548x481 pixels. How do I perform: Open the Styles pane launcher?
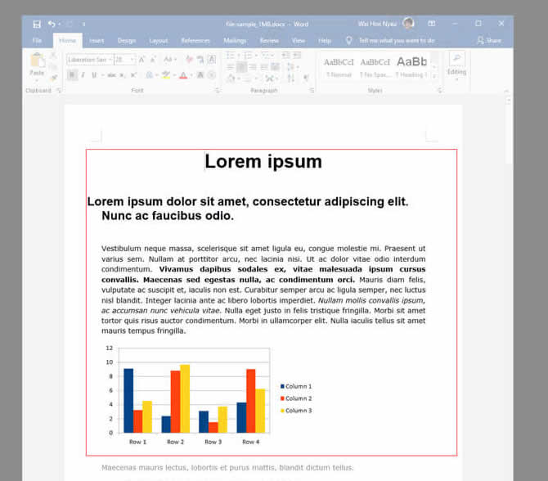point(440,91)
